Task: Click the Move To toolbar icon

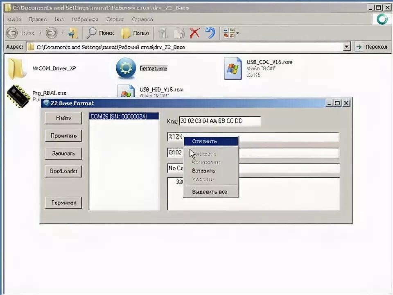Action: tap(163, 33)
